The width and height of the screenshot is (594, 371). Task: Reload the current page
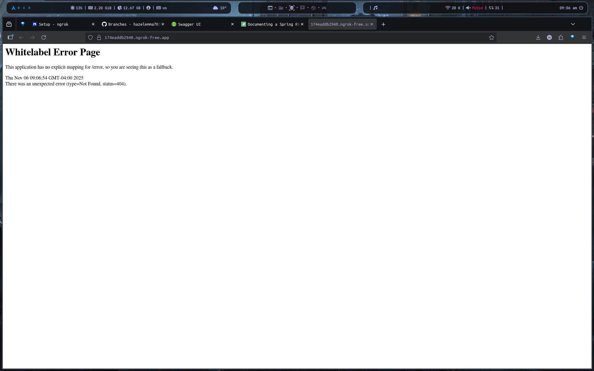pyautogui.click(x=44, y=37)
